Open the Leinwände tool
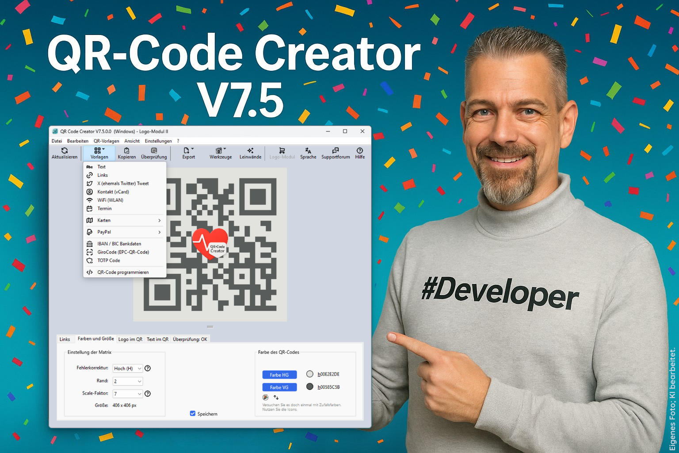 coord(250,151)
